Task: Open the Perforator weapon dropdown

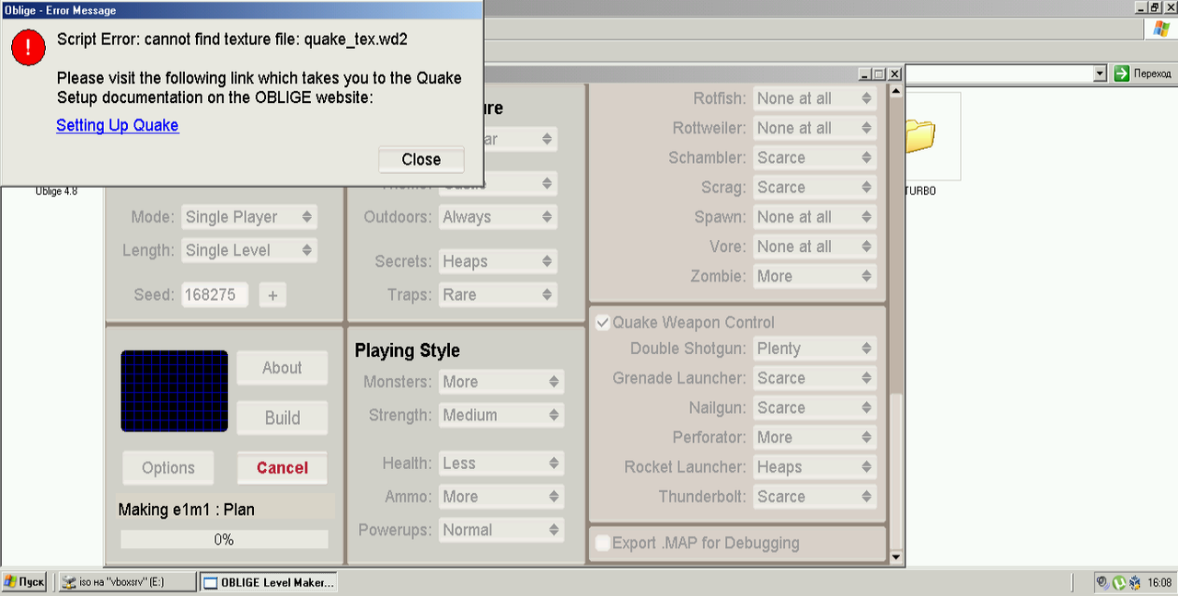Action: 814,437
